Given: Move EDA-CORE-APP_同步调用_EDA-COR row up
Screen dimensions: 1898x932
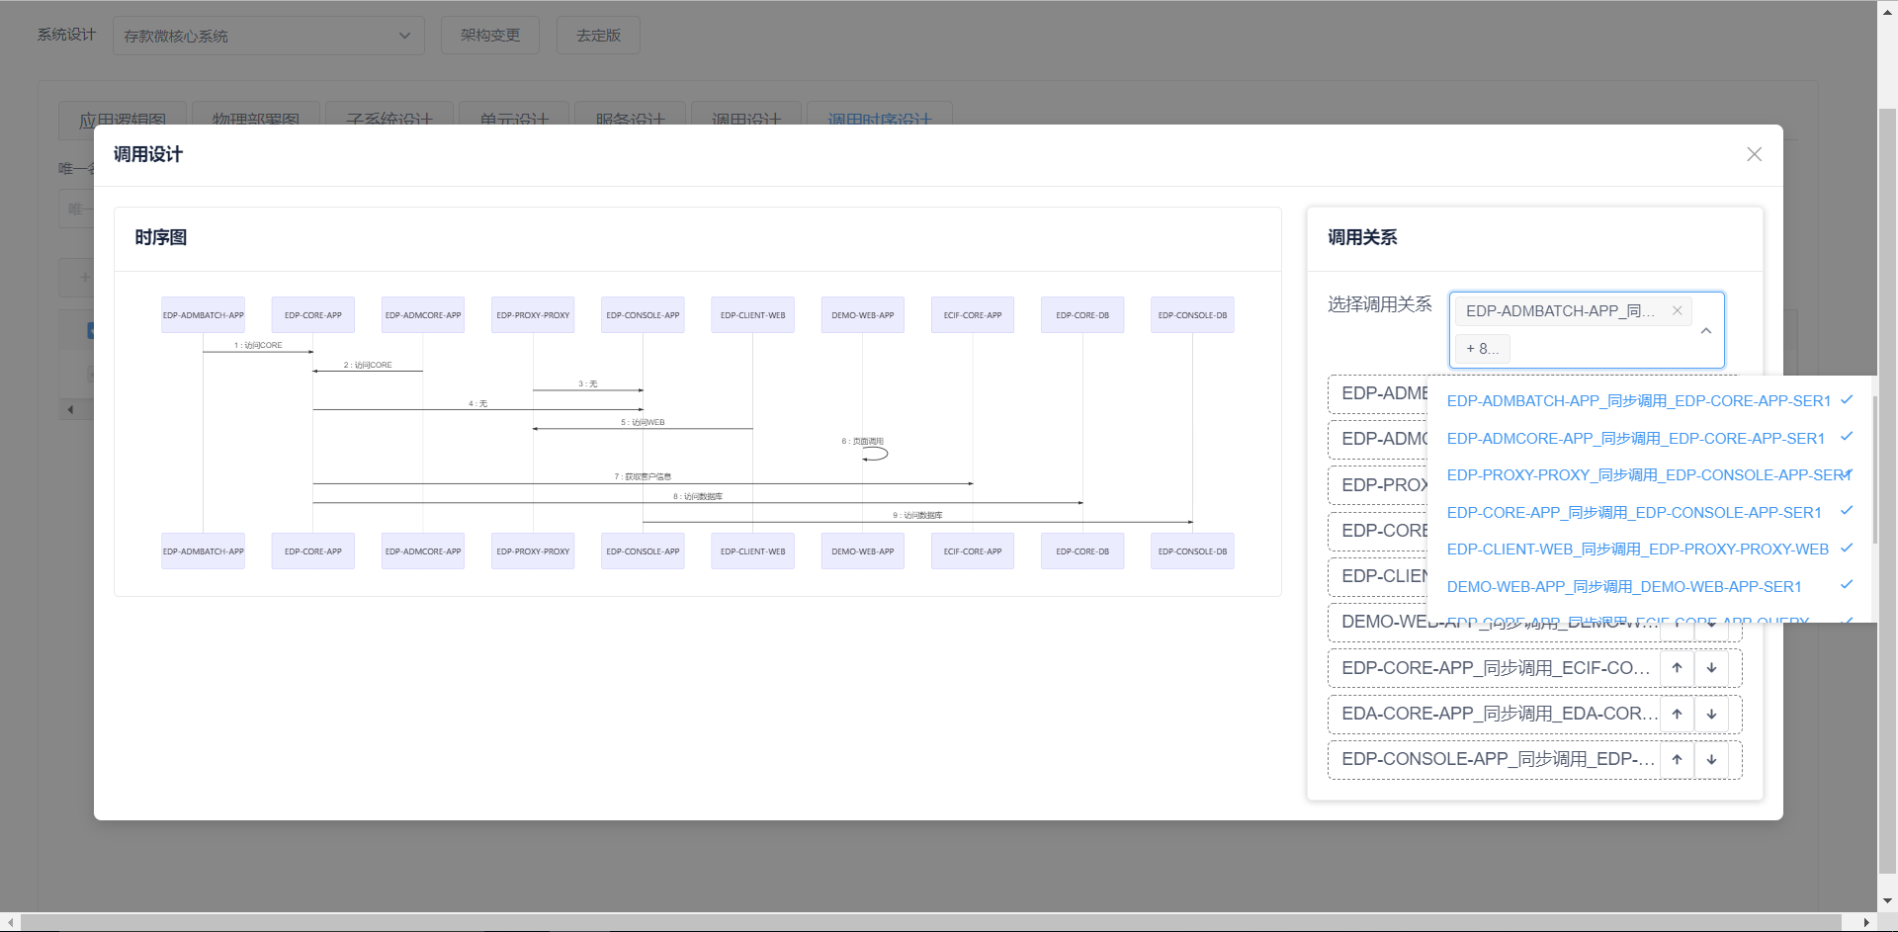Looking at the screenshot, I should pyautogui.click(x=1677, y=714).
